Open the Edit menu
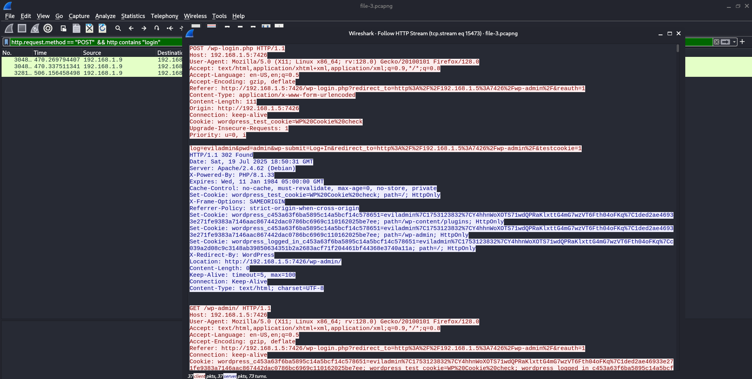This screenshot has width=752, height=379. (x=26, y=16)
